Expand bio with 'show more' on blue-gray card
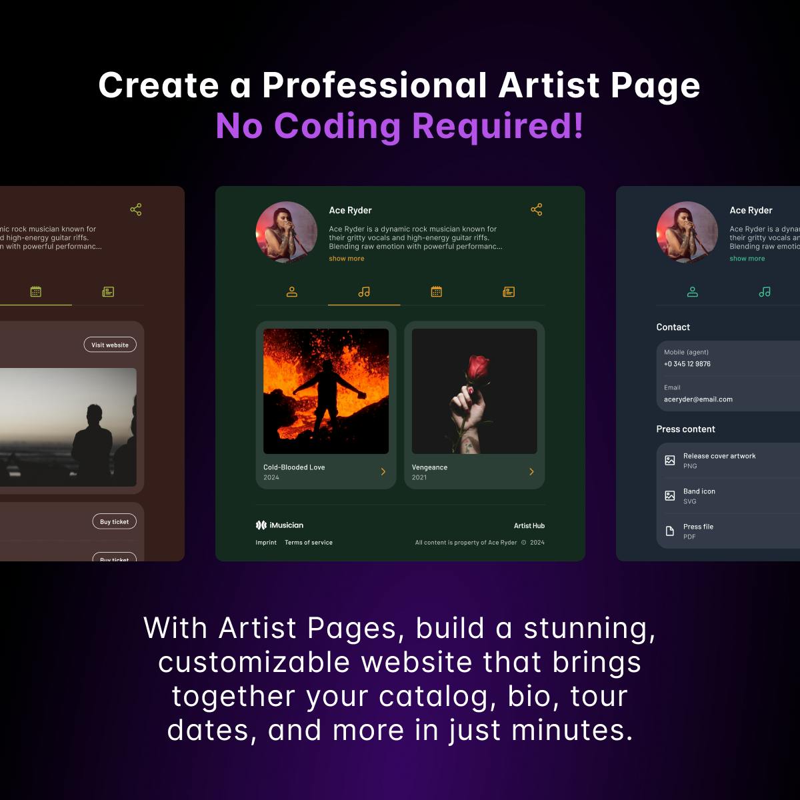Viewport: 800px width, 800px height. coord(747,259)
